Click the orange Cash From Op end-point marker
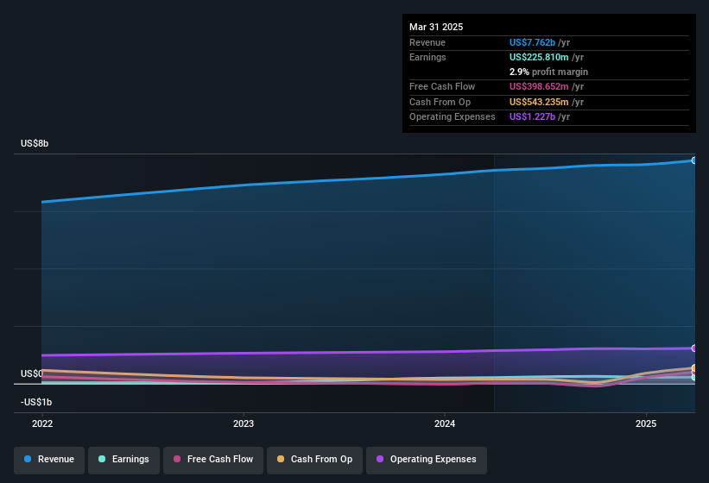The width and height of the screenshot is (709, 483). [x=694, y=368]
